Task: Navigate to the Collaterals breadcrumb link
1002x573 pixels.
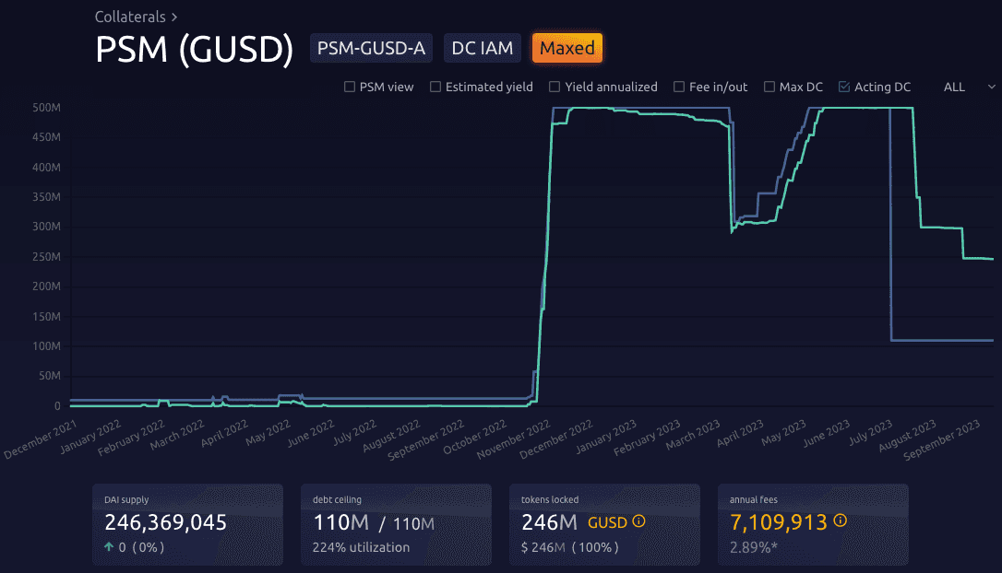Action: point(130,17)
